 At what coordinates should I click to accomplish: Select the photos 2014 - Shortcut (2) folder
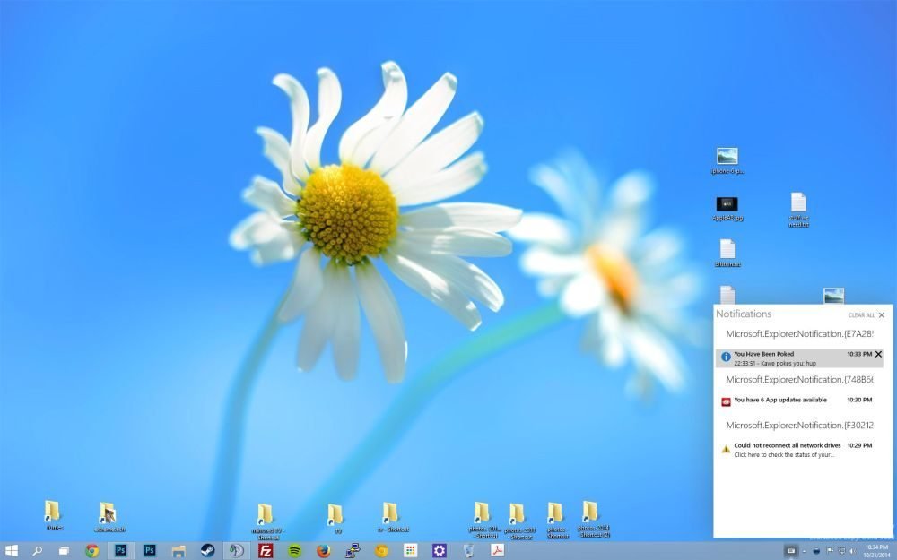pos(594,519)
